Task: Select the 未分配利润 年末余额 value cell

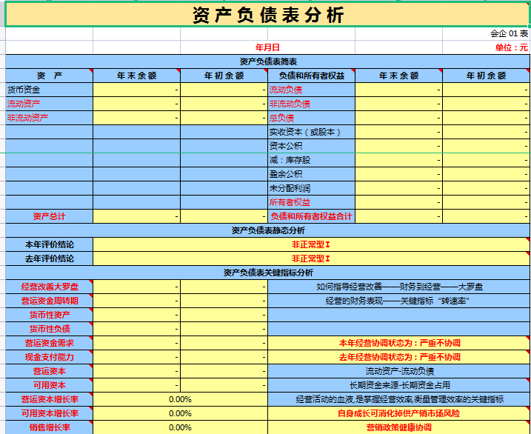Action: (398, 188)
